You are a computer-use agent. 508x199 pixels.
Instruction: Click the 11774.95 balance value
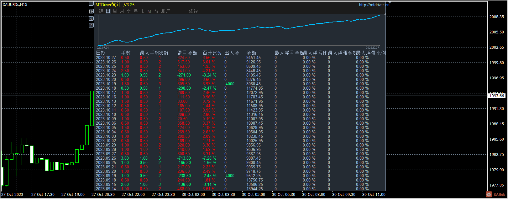[x=254, y=88]
